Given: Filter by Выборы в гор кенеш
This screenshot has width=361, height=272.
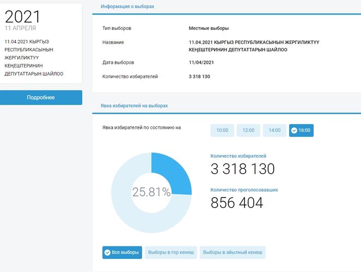Looking at the screenshot, I should tap(170, 252).
